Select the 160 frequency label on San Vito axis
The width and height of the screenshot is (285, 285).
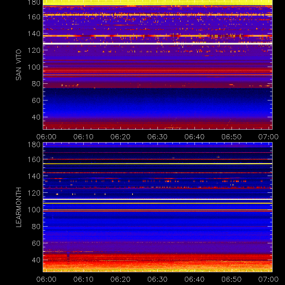click(x=34, y=17)
